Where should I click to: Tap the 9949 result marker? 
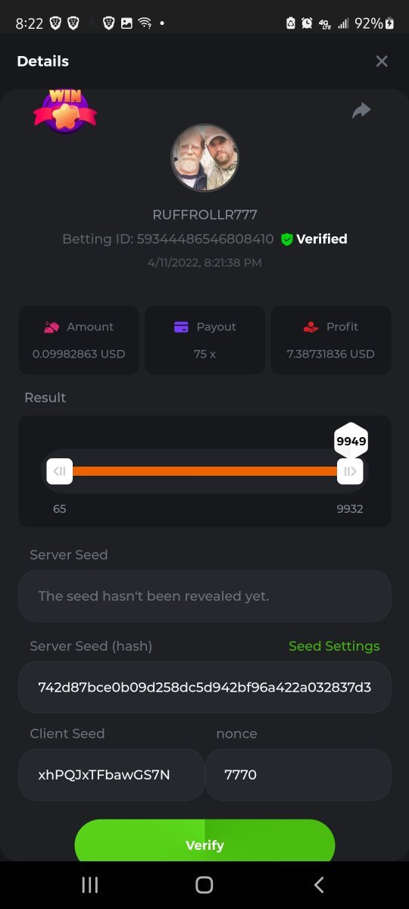click(351, 441)
